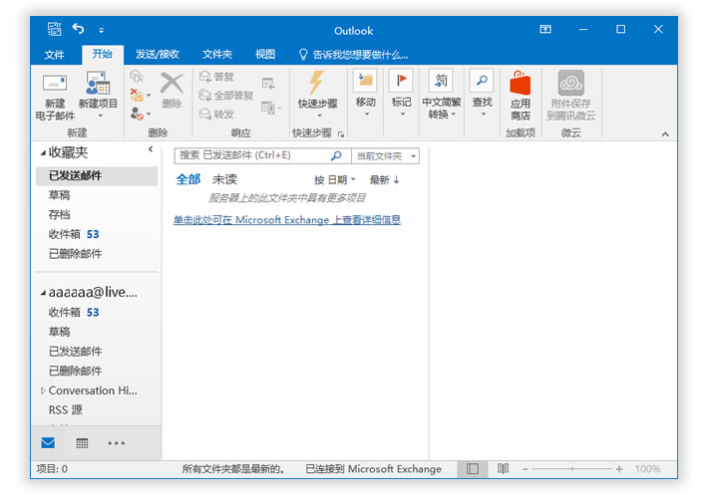
Task: Minimize the folder pane with chevron
Action: tap(151, 148)
